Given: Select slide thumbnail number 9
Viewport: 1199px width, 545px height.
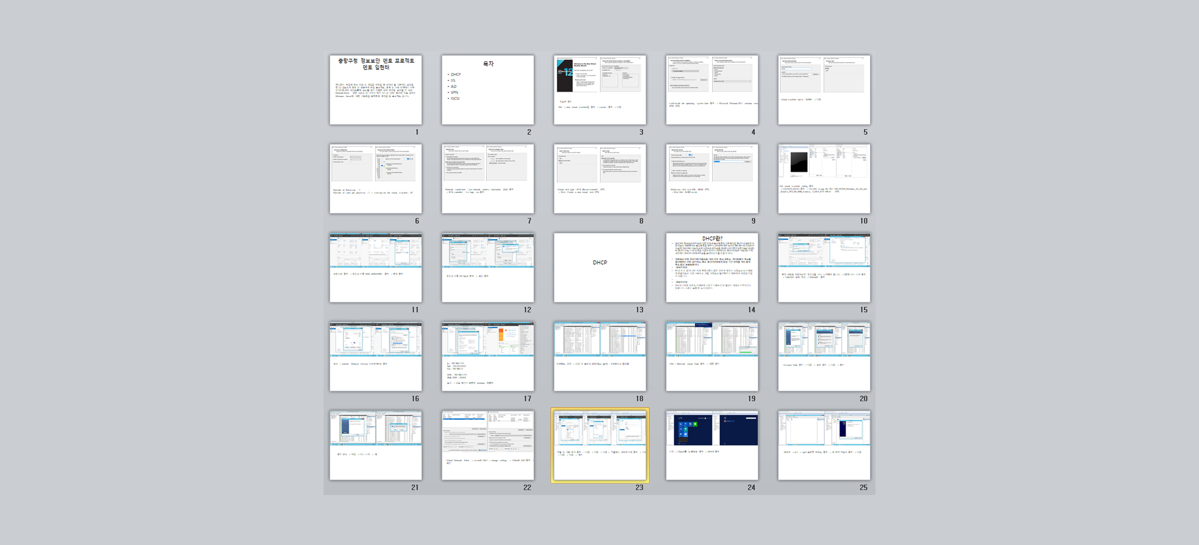Looking at the screenshot, I should point(712,178).
